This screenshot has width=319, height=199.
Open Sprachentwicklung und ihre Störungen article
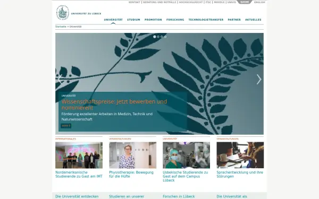240,174
